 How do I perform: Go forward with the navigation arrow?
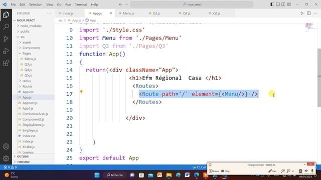126,4
